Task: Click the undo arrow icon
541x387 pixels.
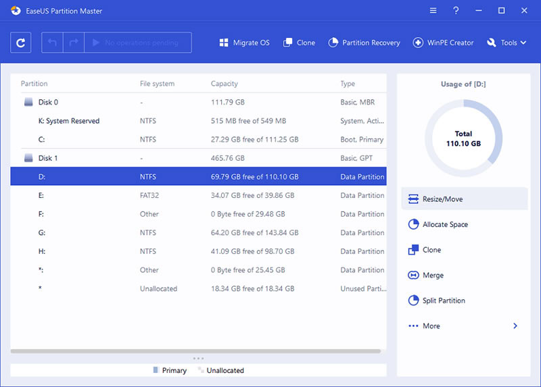Action: click(52, 43)
